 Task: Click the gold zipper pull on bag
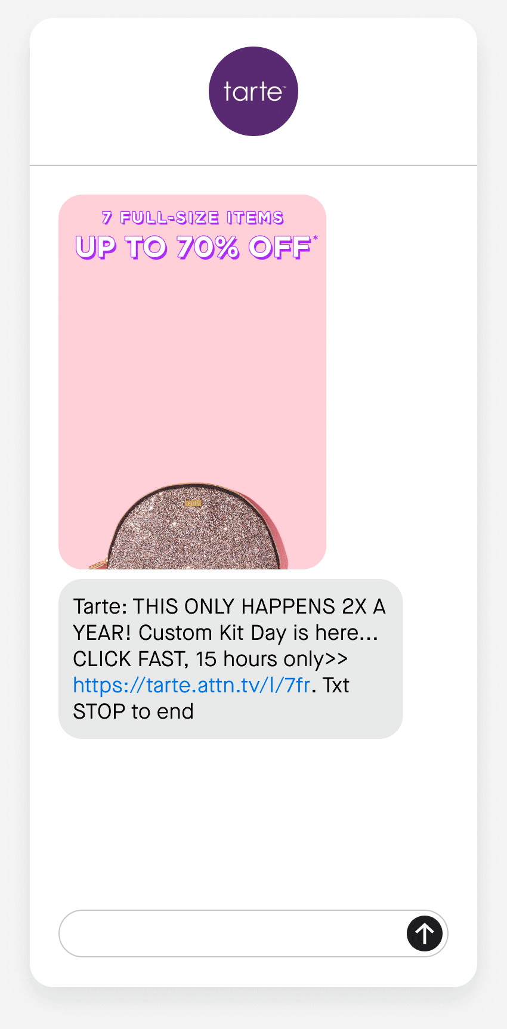tap(98, 563)
